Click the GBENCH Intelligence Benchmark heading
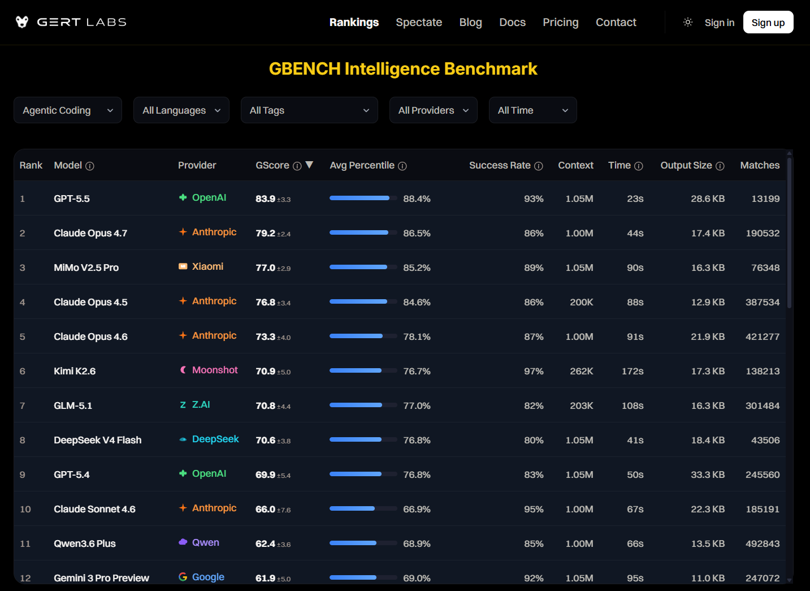Screen dimensions: 810x591 tap(403, 68)
